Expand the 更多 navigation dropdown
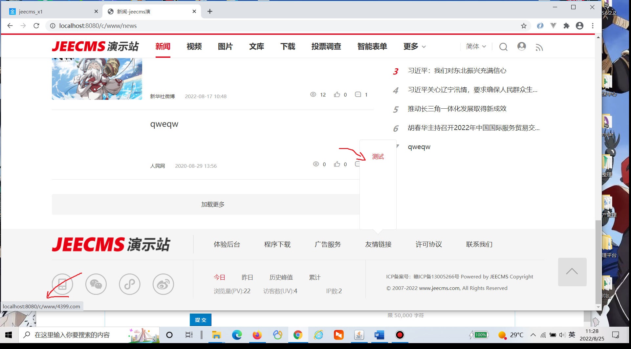This screenshot has width=631, height=349. (414, 47)
